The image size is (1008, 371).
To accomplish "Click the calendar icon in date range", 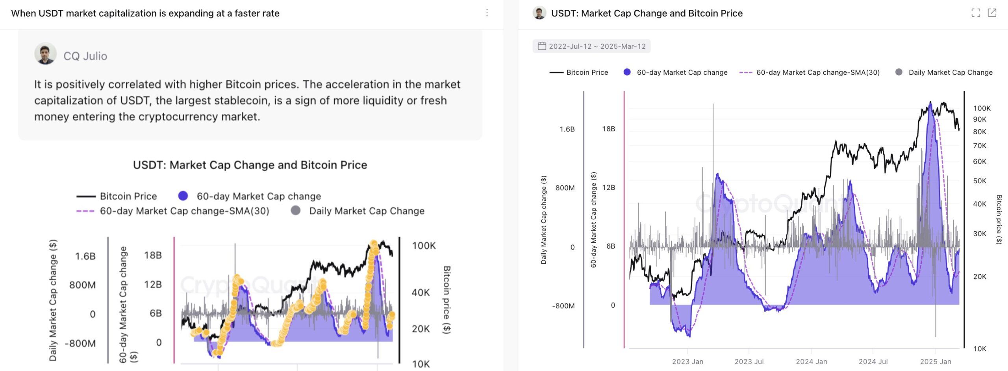I will click(x=542, y=46).
